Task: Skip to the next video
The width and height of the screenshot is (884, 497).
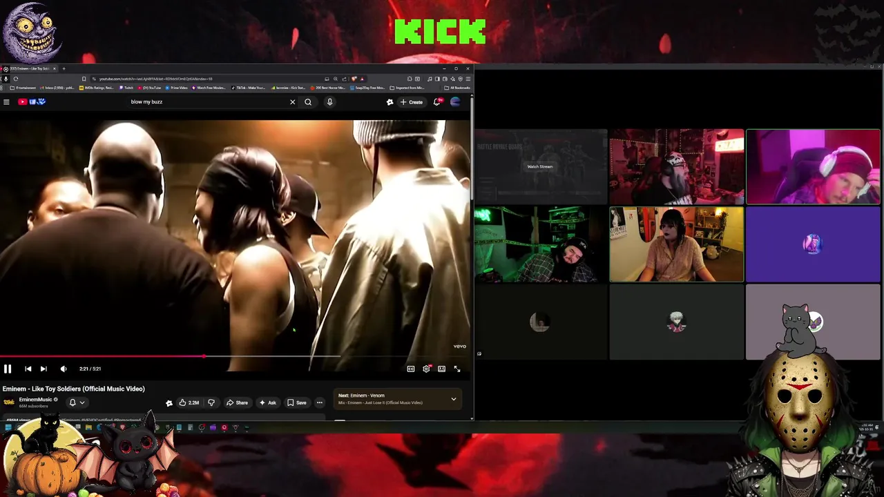Action: pos(44,369)
